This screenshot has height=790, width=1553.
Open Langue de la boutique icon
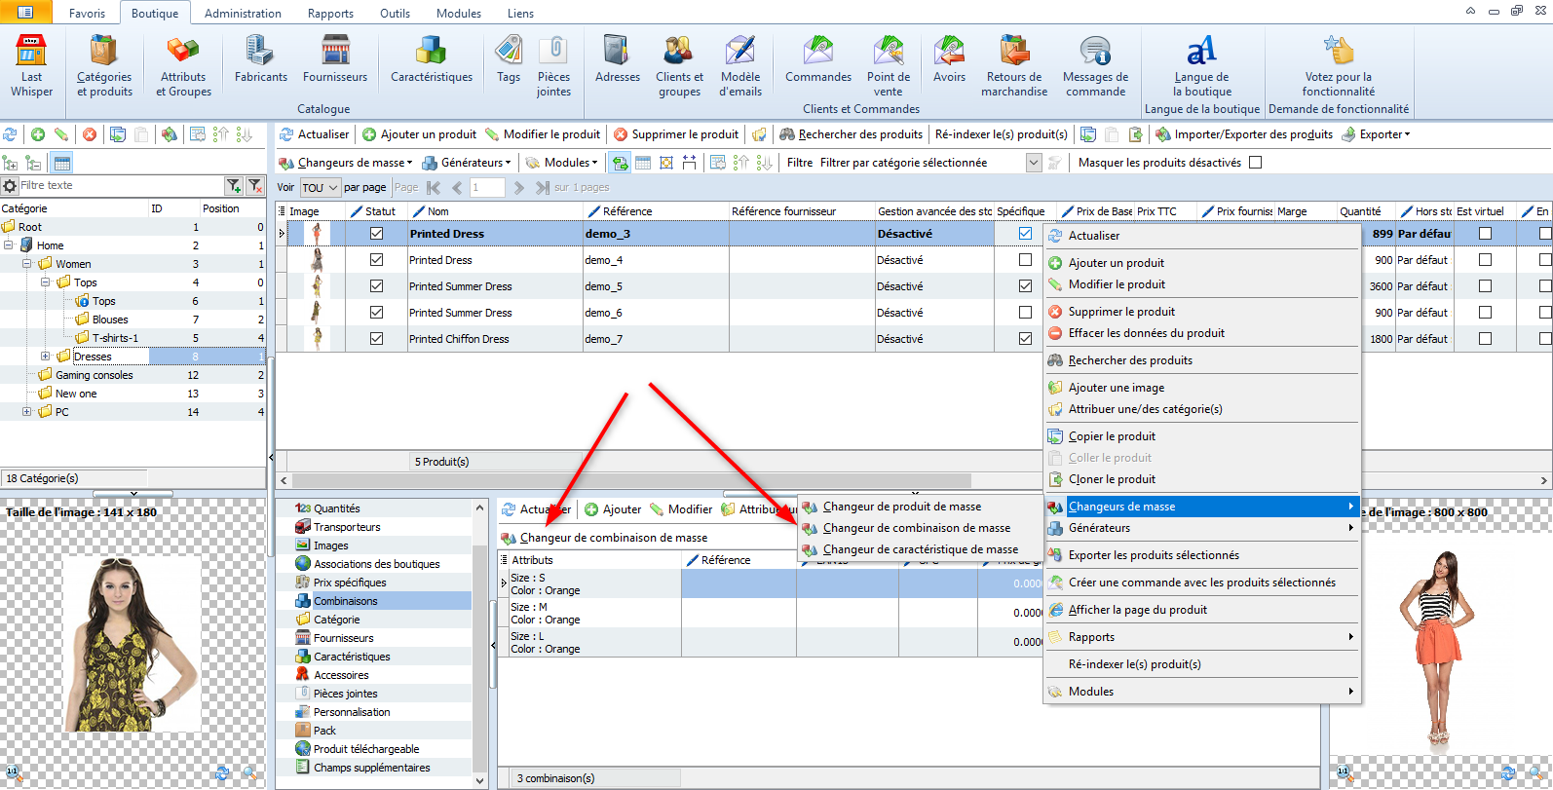pyautogui.click(x=1201, y=65)
